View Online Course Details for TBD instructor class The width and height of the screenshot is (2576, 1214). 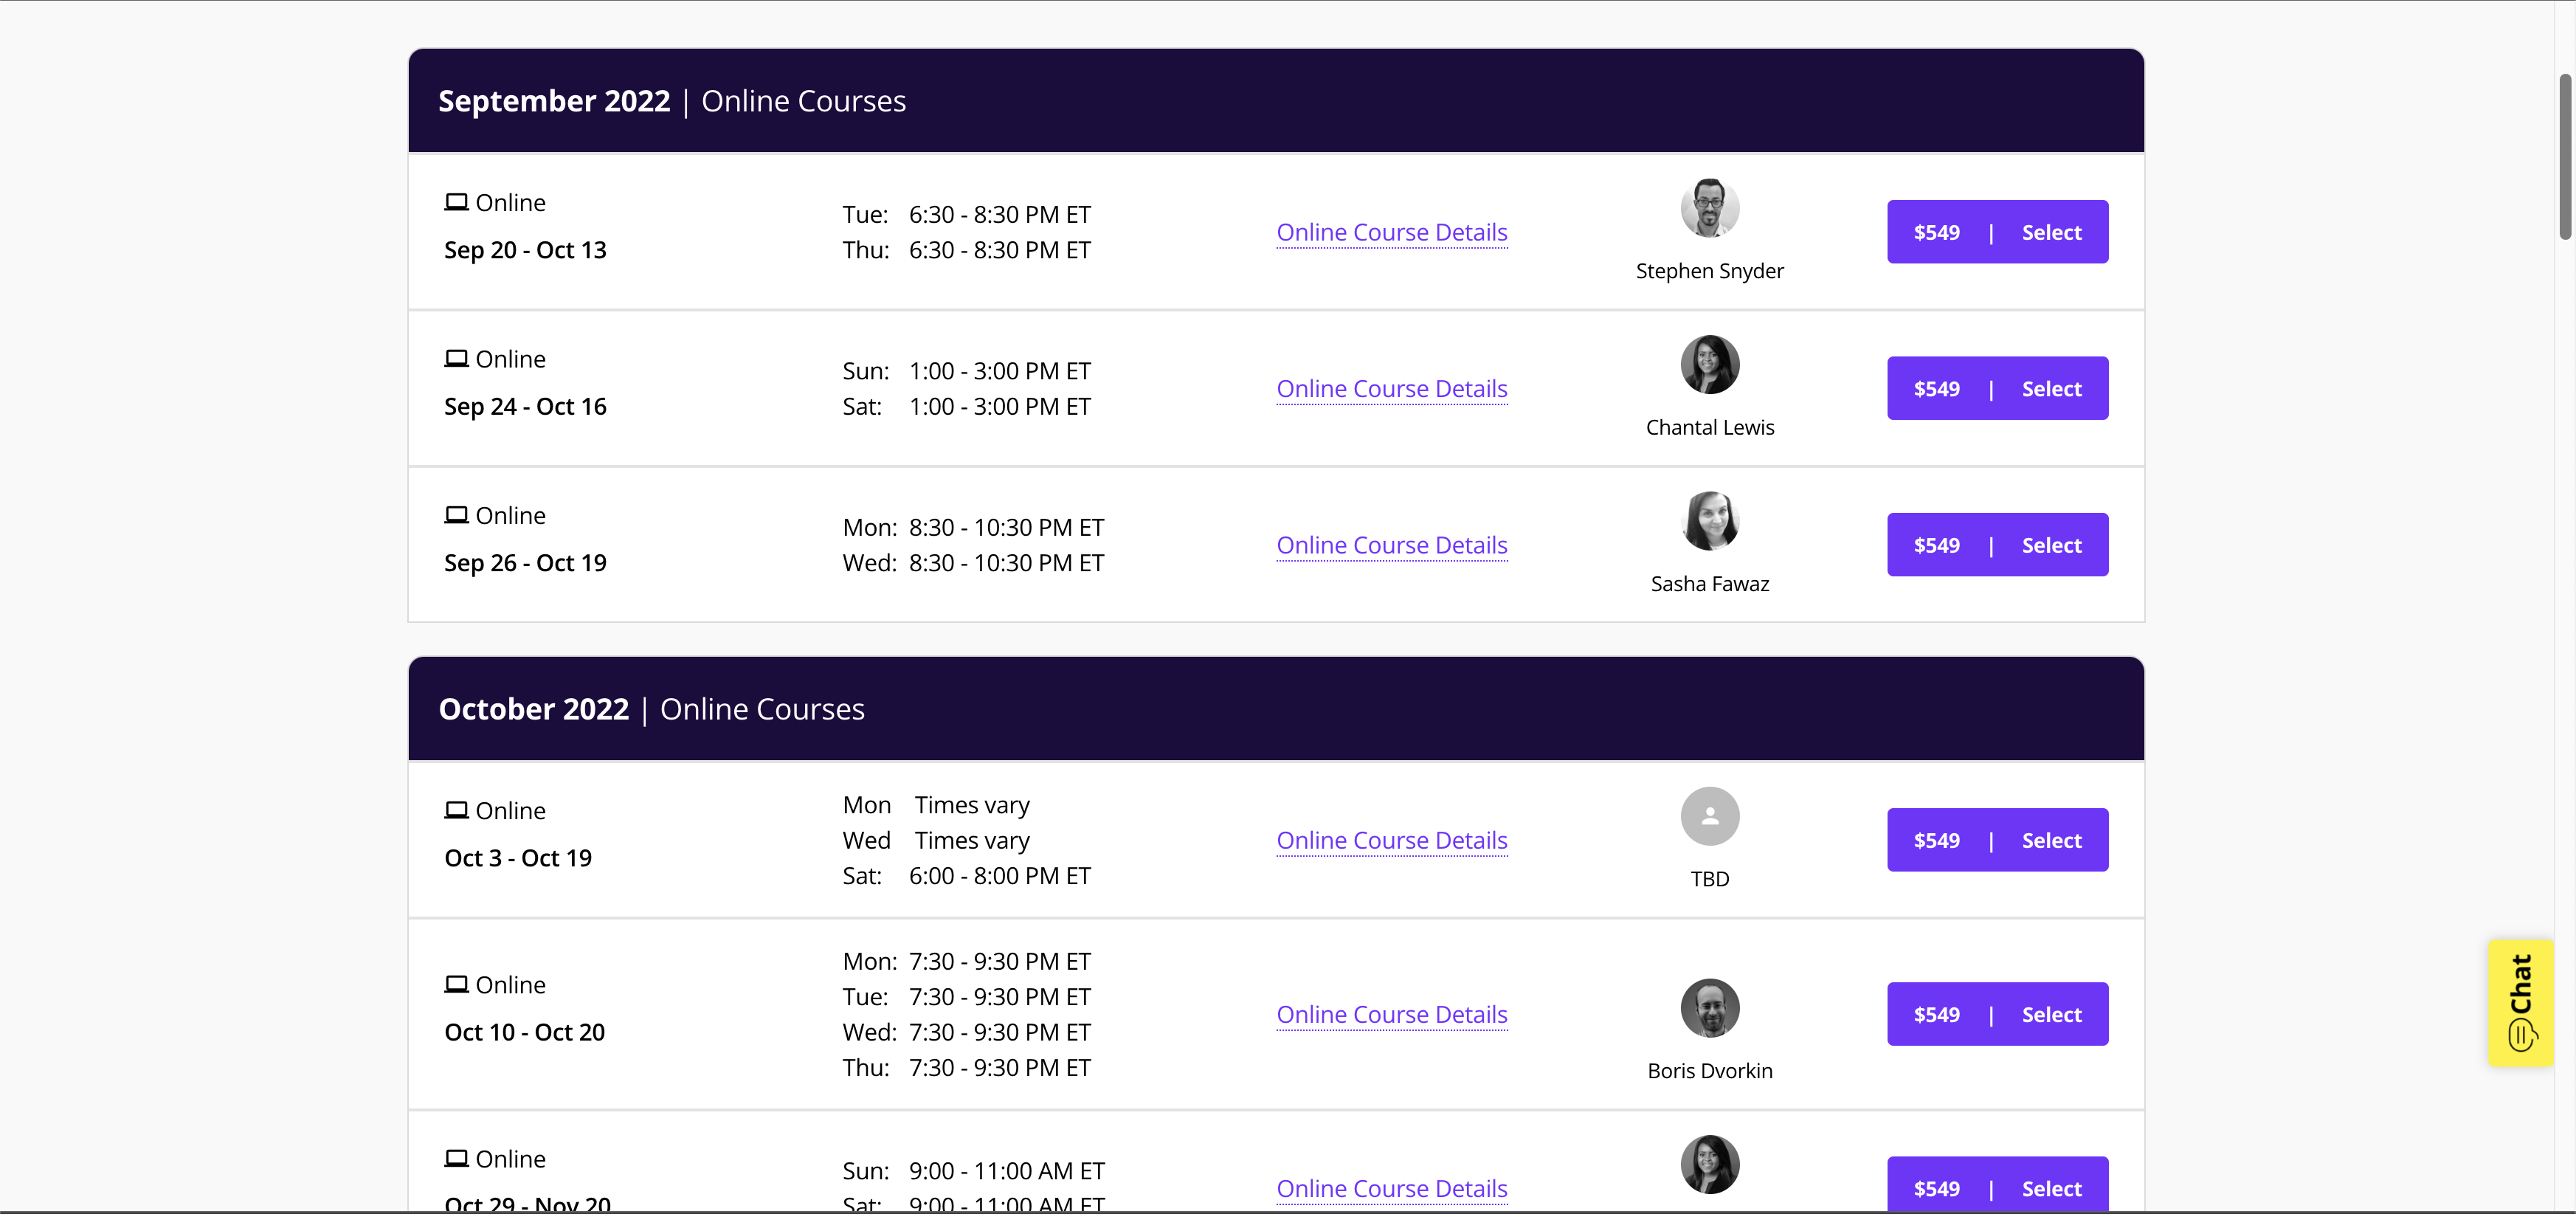pos(1391,840)
